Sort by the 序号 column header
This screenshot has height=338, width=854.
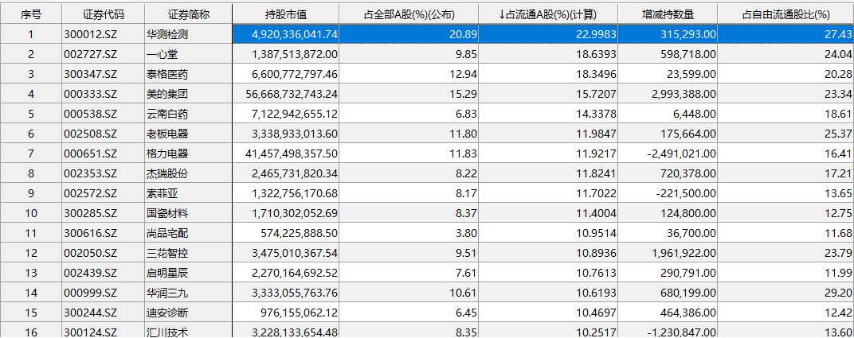coord(31,14)
